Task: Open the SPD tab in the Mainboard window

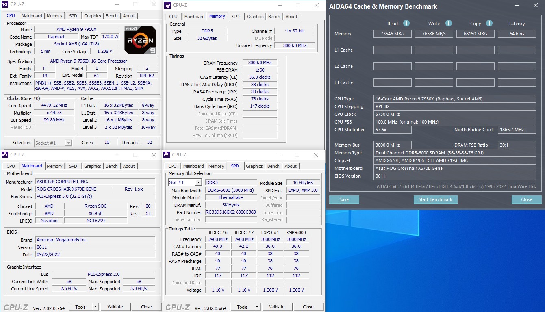Action: (73, 166)
